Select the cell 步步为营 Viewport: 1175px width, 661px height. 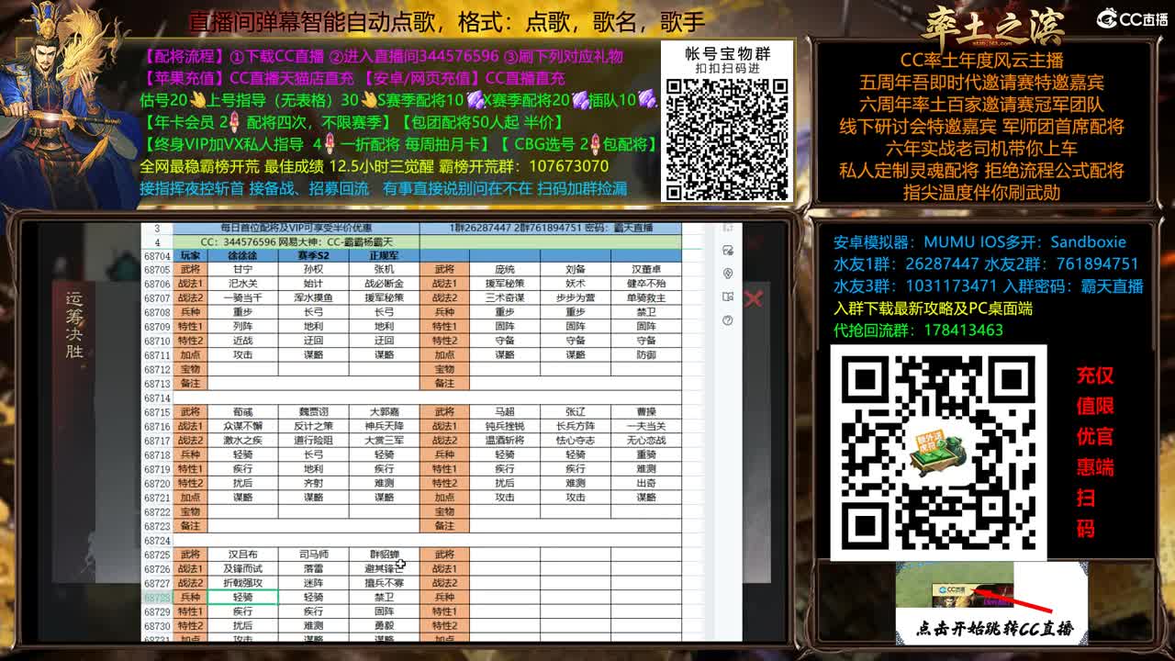click(x=576, y=298)
